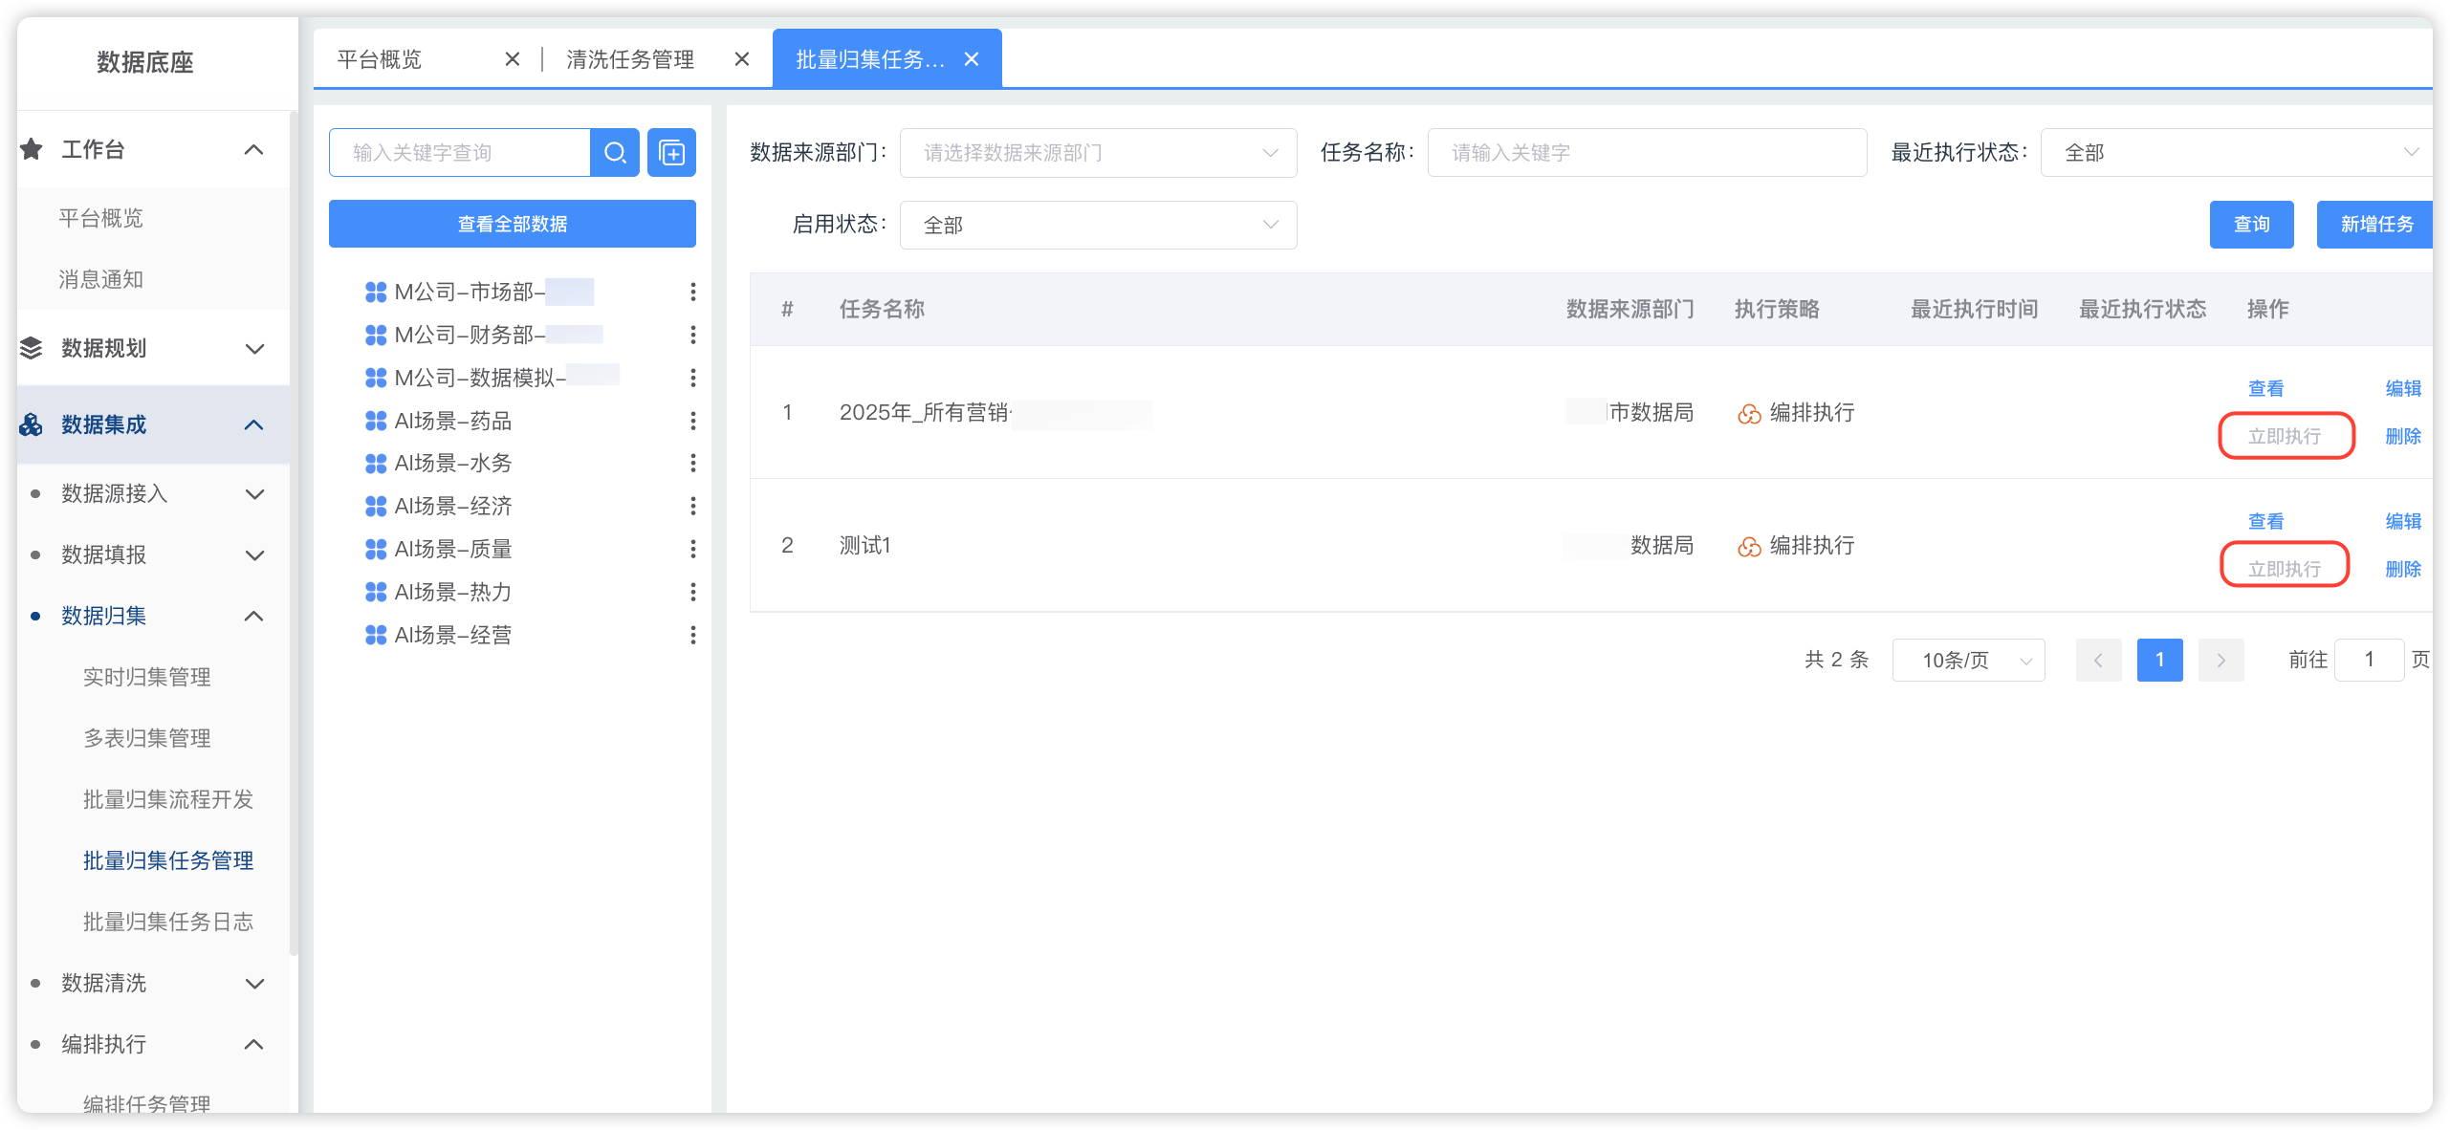Viewport: 2450px width, 1130px height.
Task: Click the 新增任务 button
Action: coord(2375,225)
